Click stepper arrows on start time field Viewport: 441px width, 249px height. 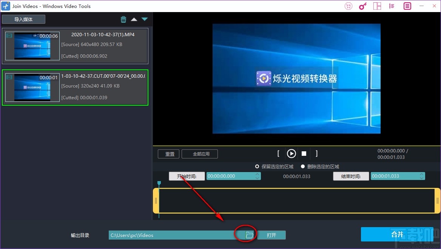[257, 176]
